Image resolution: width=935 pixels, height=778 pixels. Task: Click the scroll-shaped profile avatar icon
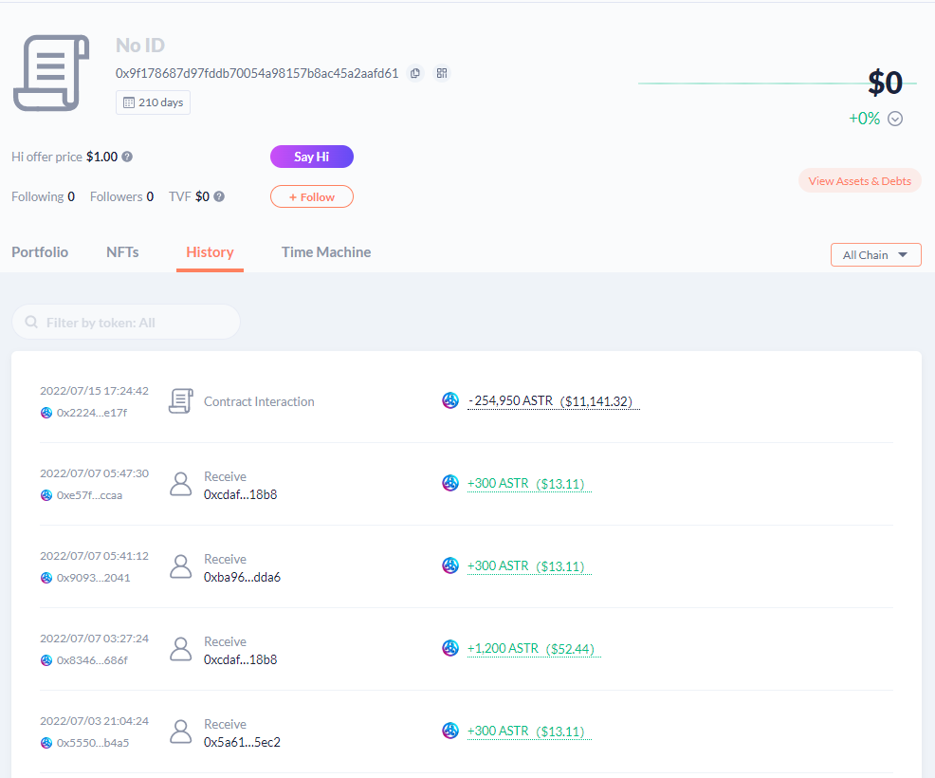click(x=51, y=73)
